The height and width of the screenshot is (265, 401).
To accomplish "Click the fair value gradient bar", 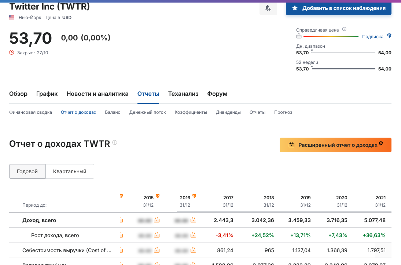I will [x=331, y=37].
